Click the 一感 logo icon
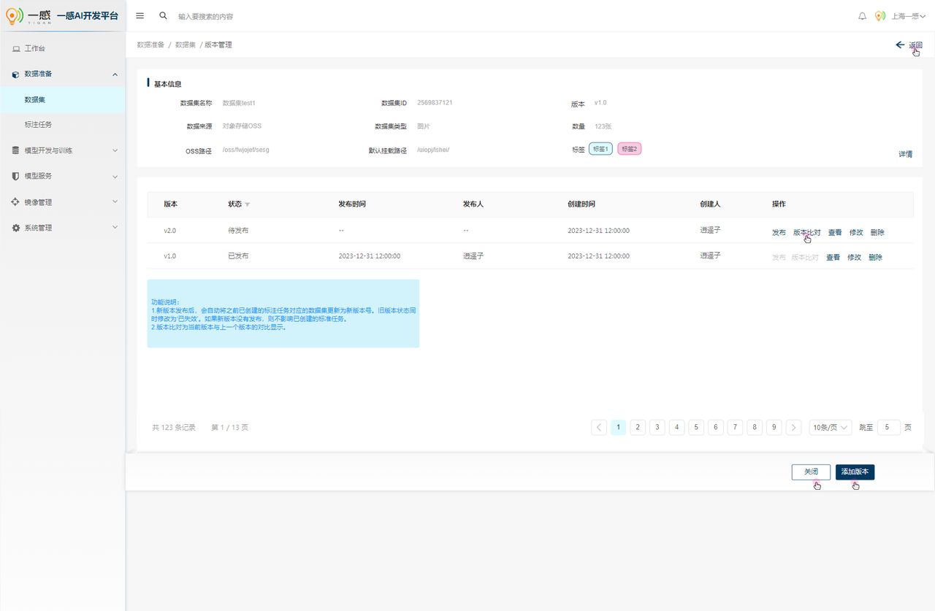This screenshot has height=611, width=935. pos(15,15)
